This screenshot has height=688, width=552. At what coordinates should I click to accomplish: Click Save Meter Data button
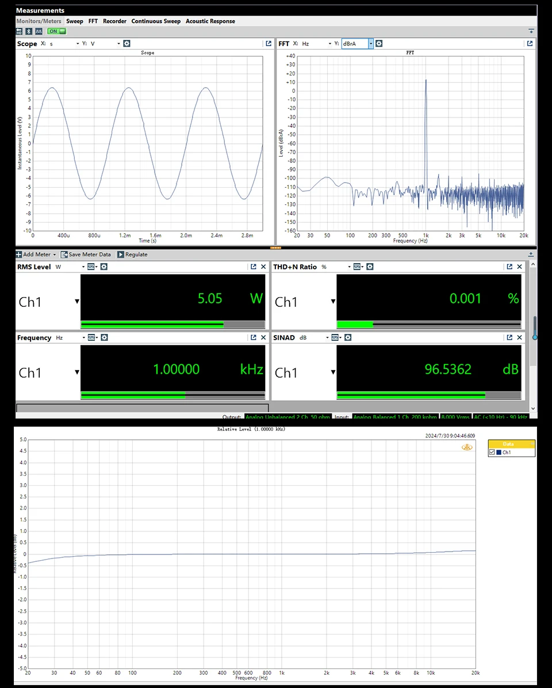[86, 254]
